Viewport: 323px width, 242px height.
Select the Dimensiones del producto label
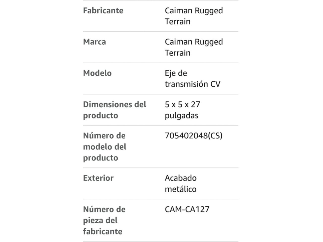115,110
